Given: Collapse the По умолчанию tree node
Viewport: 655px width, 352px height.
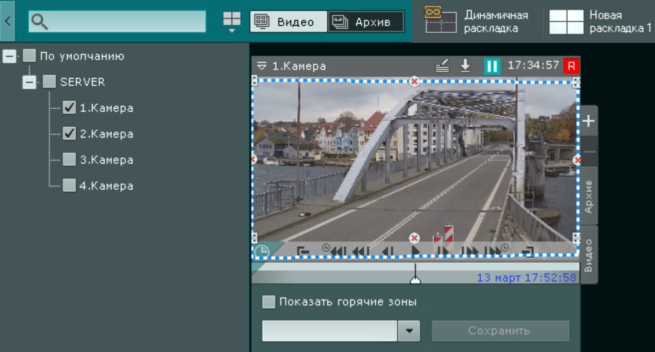Looking at the screenshot, I should 9,57.
